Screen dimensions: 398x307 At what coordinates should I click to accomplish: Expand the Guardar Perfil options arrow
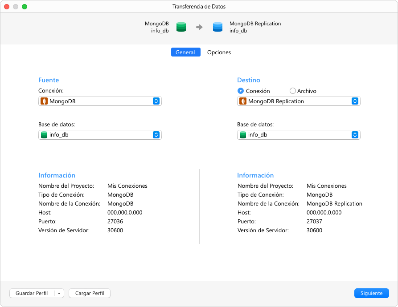point(58,293)
